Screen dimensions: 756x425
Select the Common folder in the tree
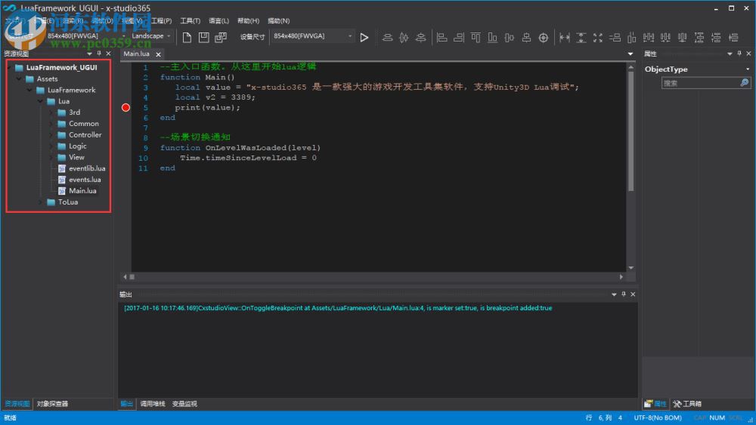point(83,124)
